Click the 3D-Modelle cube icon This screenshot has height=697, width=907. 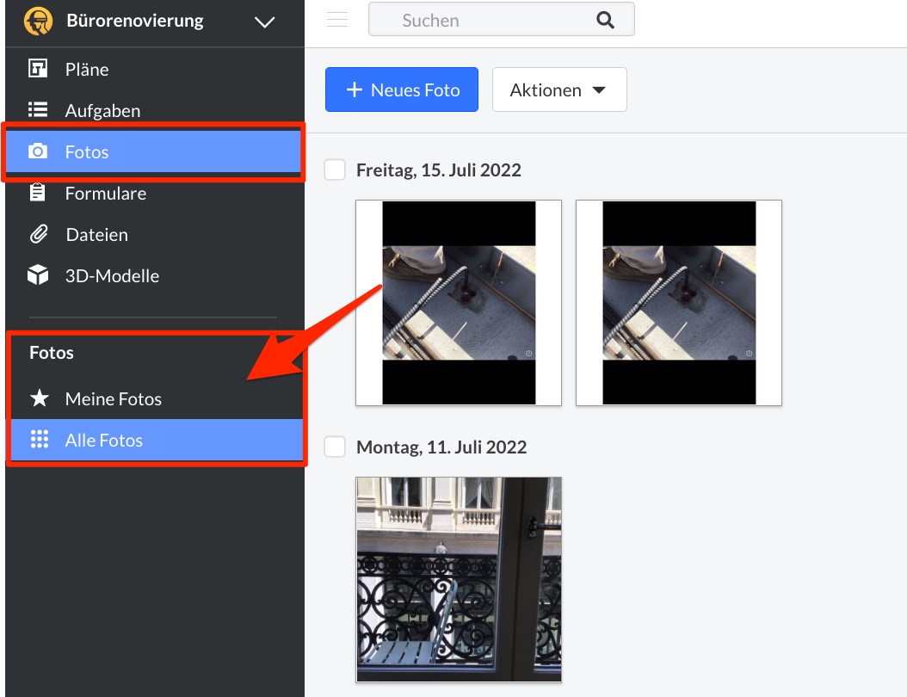pos(38,275)
